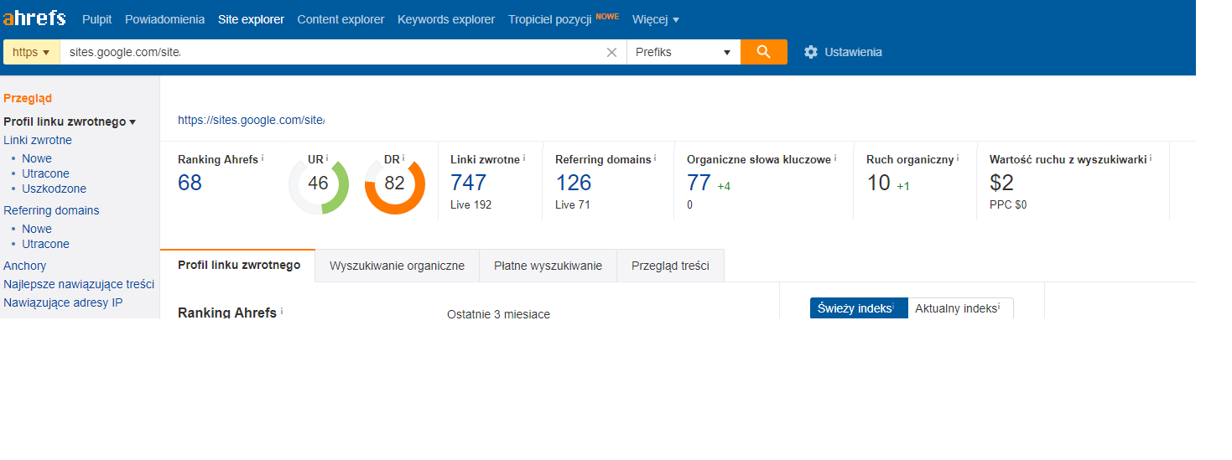
Task: Select the Wyszukiwanie organiczne tab
Action: click(x=397, y=266)
